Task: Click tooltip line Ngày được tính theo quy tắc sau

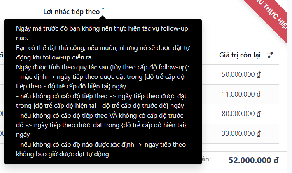Action: pyautogui.click(x=103, y=67)
